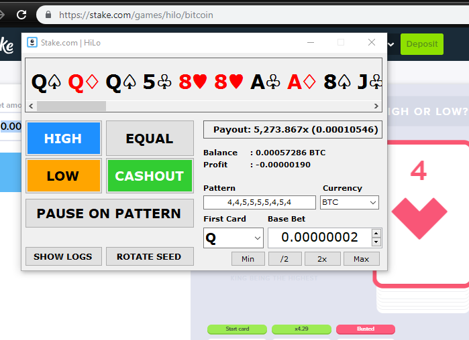Set base bet to Max
The height and width of the screenshot is (340, 469).
tap(362, 259)
